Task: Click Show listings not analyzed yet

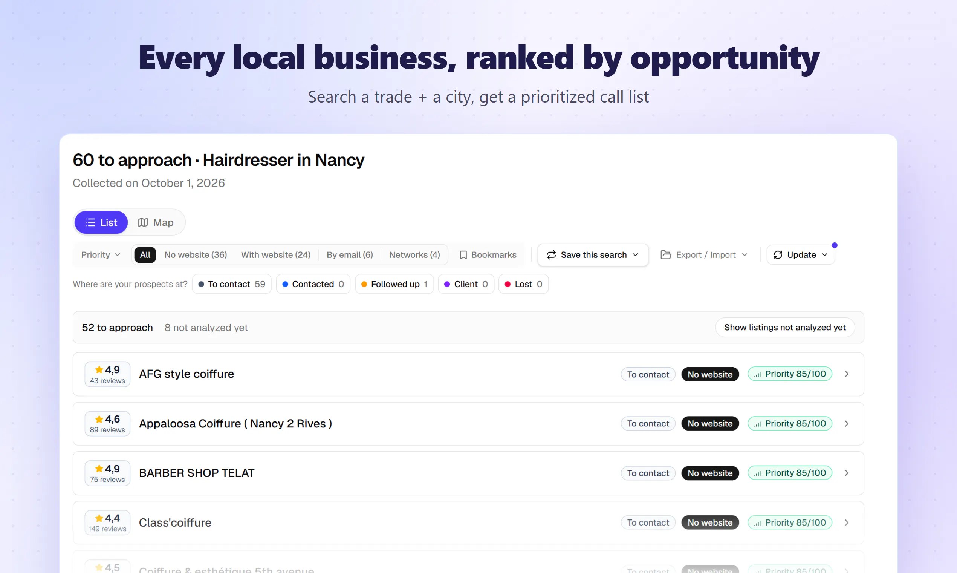Action: tap(785, 328)
